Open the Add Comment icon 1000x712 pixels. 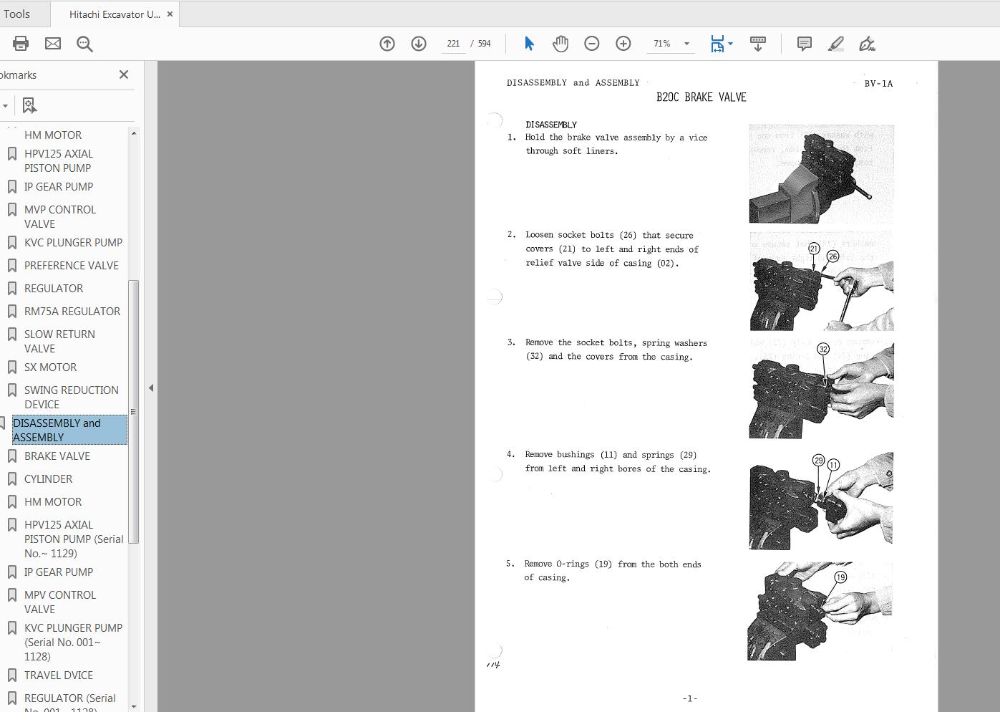pos(804,44)
